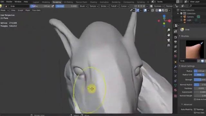Click the Hardness value field

pos(200,88)
